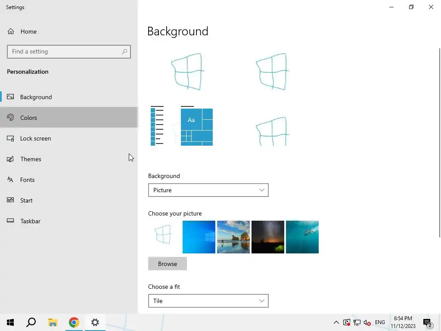Open Fonts settings
Viewport: 441px width, 331px height.
[69, 180]
